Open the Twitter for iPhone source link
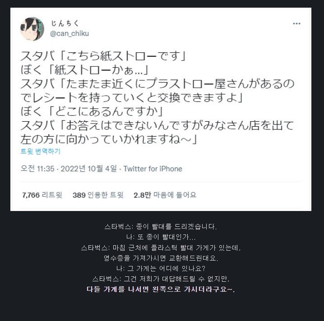Screen dimensions: 324x321 tap(153, 169)
